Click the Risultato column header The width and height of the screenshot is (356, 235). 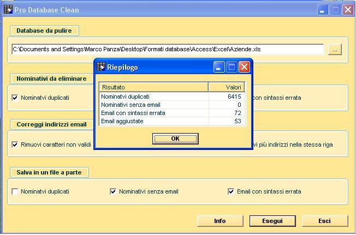(153, 87)
